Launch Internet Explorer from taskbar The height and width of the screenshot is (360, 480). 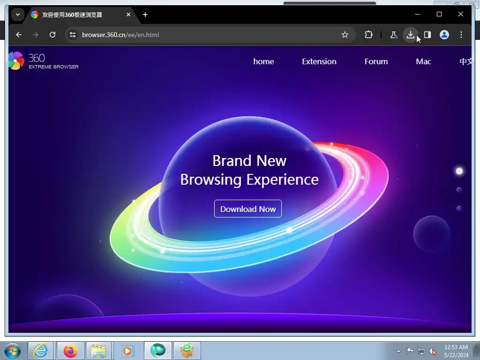(41, 351)
